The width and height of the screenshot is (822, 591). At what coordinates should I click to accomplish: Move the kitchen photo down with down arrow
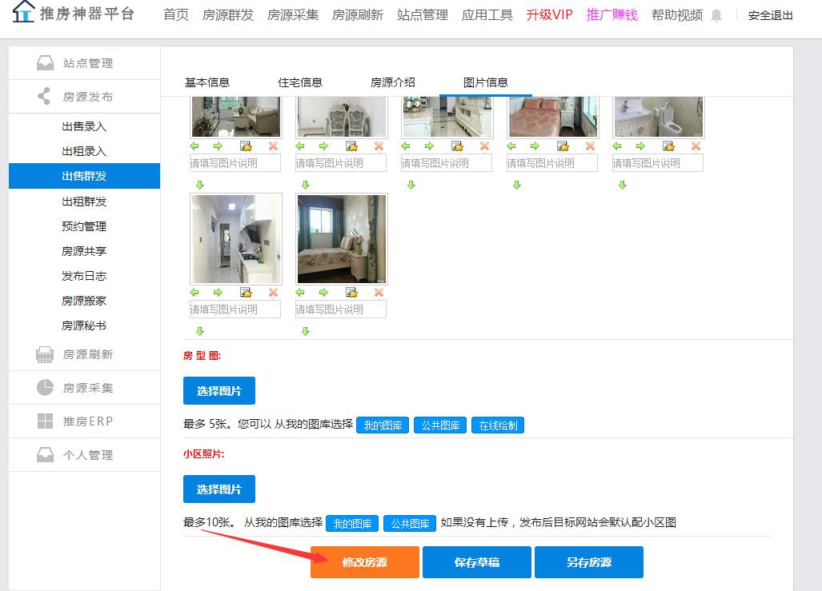tap(200, 331)
